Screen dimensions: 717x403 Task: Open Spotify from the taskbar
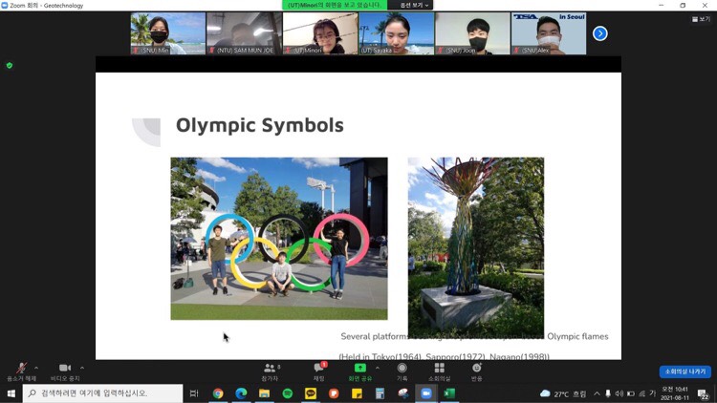pyautogui.click(x=288, y=392)
